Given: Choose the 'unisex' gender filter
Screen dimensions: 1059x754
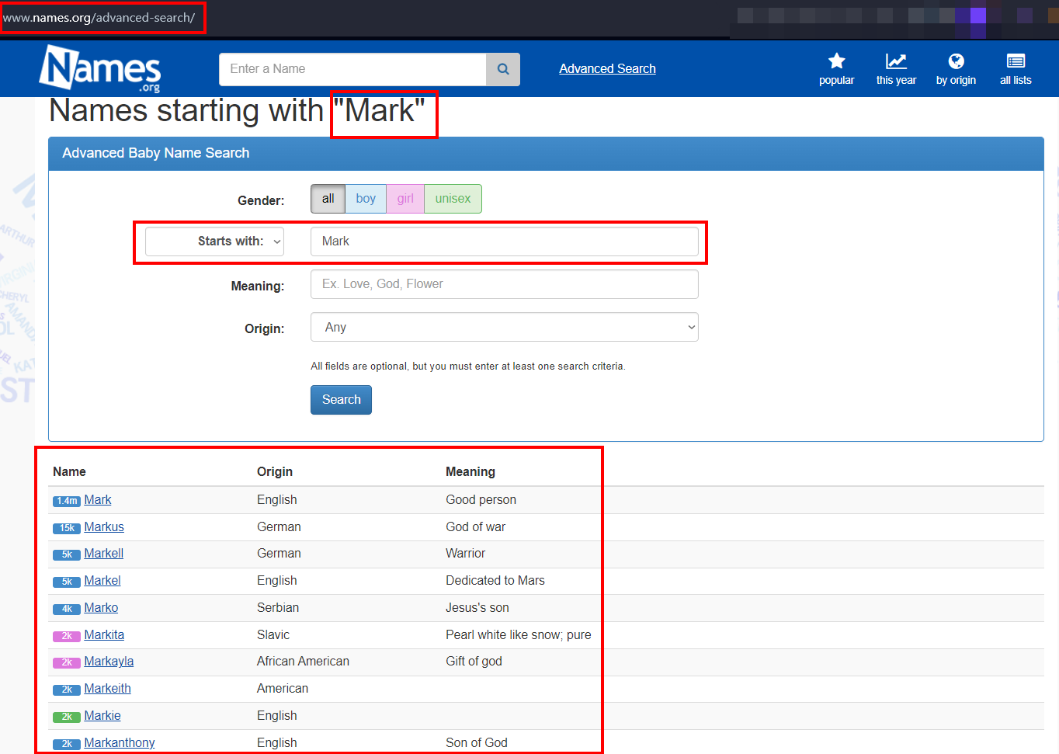Looking at the screenshot, I should (453, 199).
